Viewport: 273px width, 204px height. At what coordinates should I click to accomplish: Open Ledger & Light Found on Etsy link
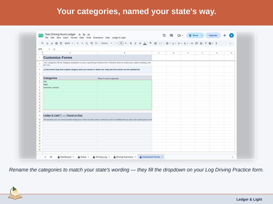click(x=63, y=115)
